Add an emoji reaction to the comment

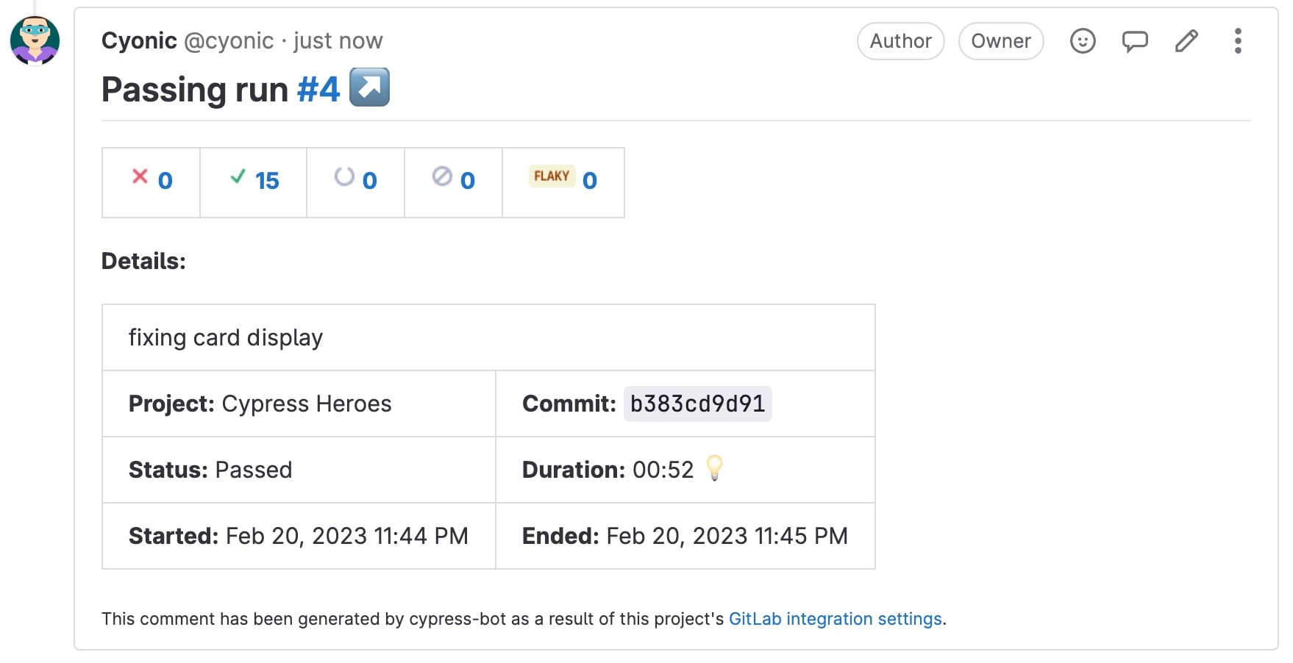[x=1082, y=41]
